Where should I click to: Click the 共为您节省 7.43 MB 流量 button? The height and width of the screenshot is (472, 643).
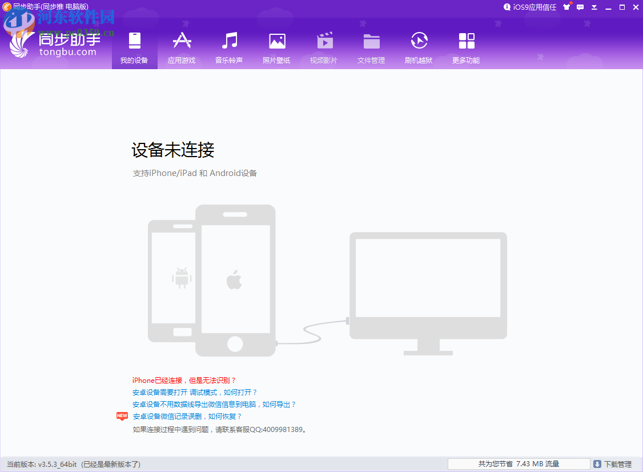519,463
